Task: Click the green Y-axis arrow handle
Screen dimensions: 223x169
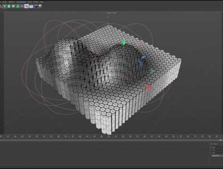Action: point(124,42)
